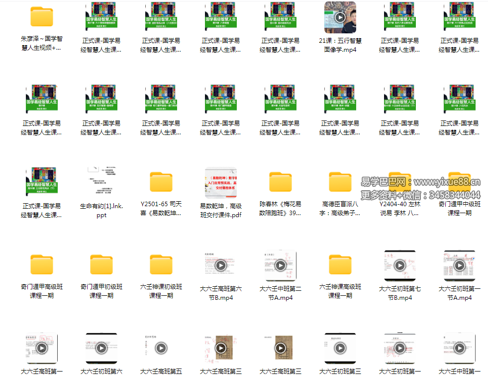The height and width of the screenshot is (377, 488).
Task: Open the 六壬神课高级班课程一期 folder
Action: point(340,265)
